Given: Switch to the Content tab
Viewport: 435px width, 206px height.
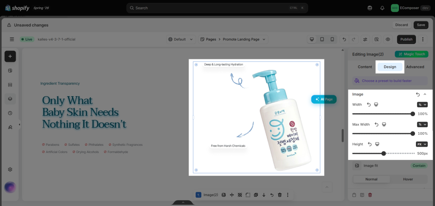Looking at the screenshot, I should click(365, 67).
